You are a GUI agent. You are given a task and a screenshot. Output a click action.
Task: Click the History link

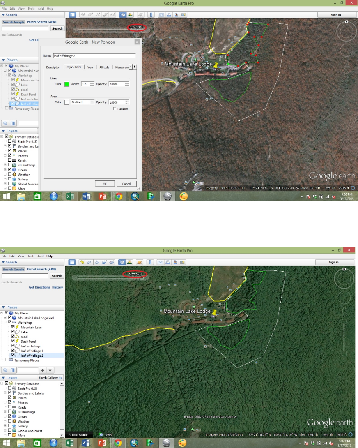coord(57,287)
